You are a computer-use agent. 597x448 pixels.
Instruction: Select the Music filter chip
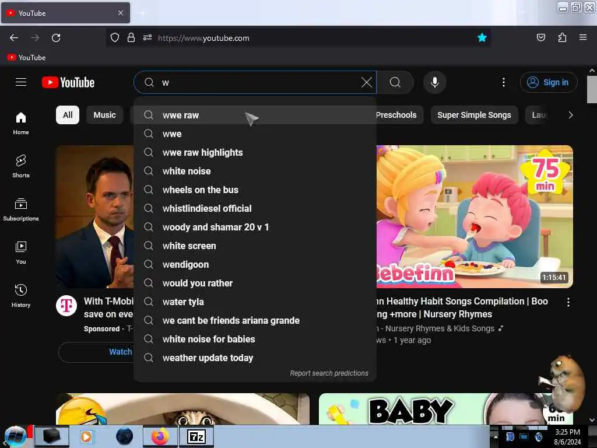(104, 115)
